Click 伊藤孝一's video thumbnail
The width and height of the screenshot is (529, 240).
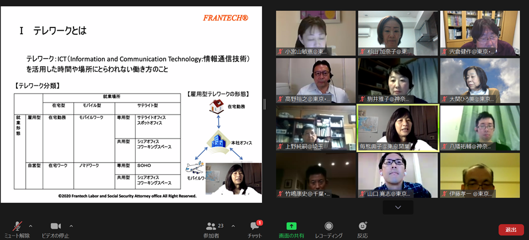click(479, 175)
